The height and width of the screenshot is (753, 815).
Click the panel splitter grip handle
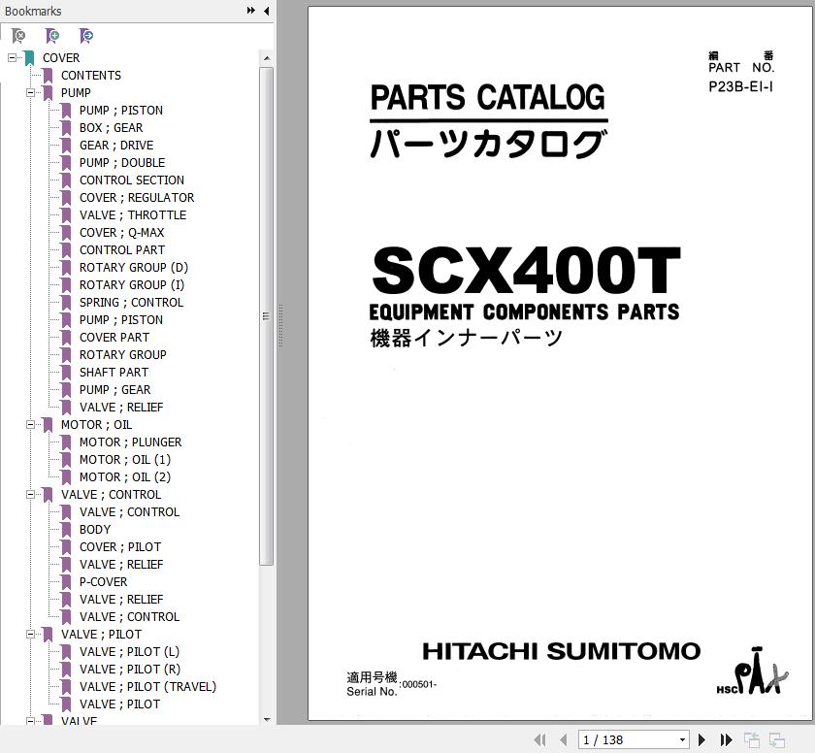click(x=280, y=325)
